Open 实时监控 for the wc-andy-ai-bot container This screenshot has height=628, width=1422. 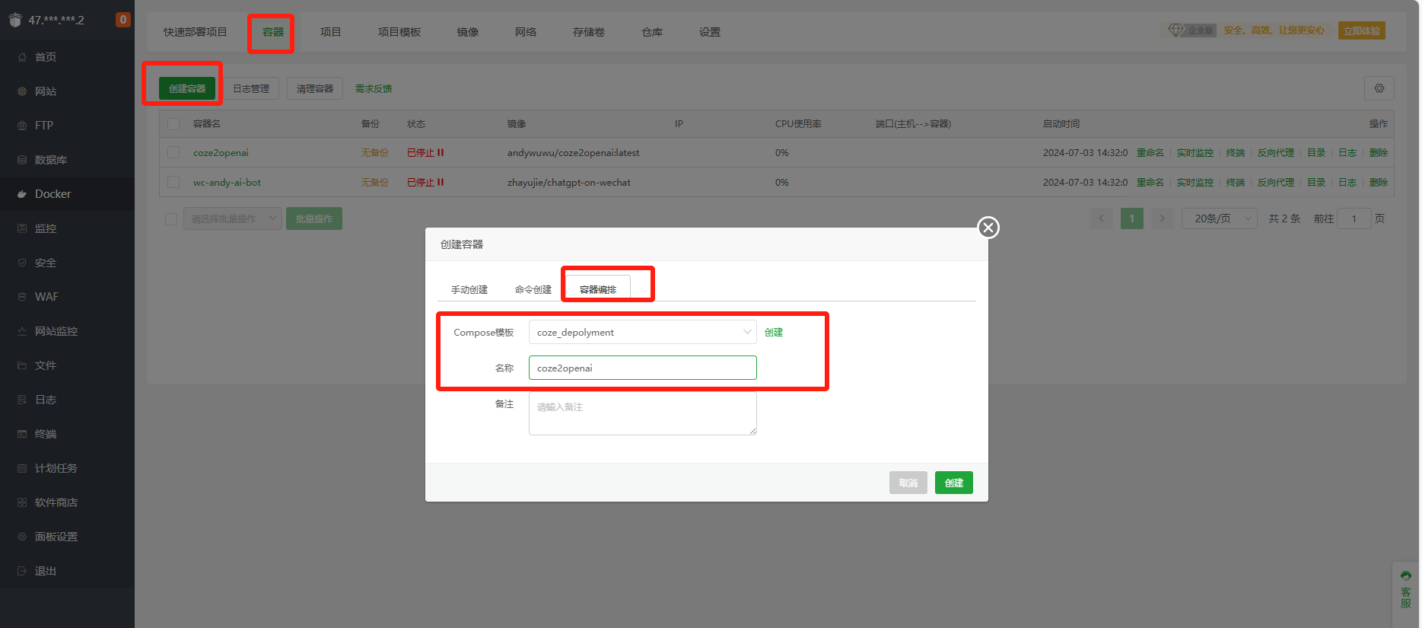tap(1195, 182)
